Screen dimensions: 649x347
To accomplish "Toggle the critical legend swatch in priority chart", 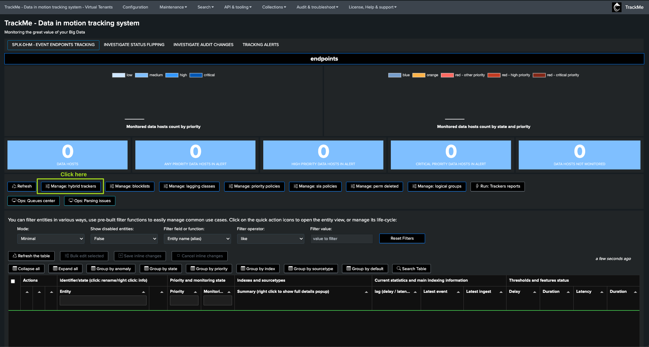I will [196, 75].
